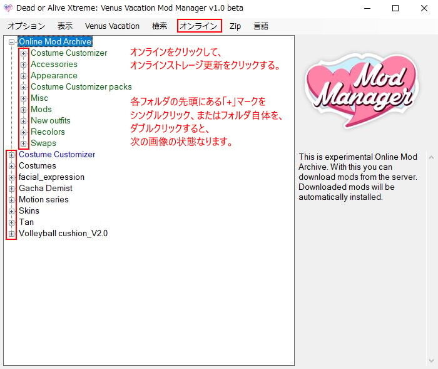Open the オンライン menu

point(199,26)
